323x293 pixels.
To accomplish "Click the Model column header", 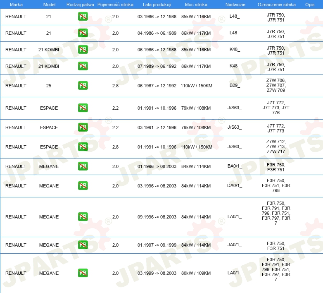I will click(x=49, y=5).
